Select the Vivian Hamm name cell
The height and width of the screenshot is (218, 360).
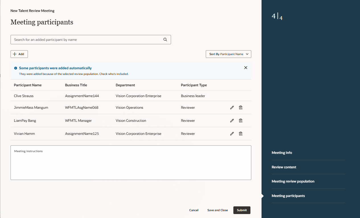(24, 134)
